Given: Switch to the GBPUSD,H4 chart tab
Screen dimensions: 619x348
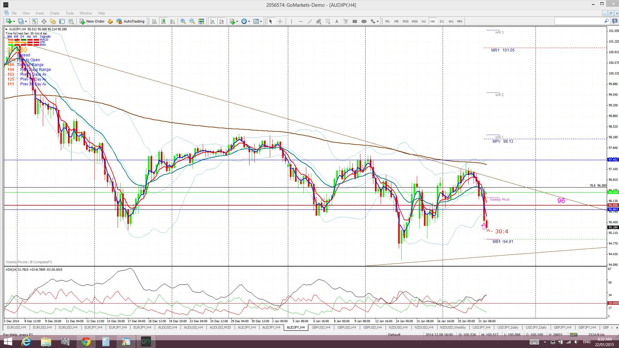Looking at the screenshot, I should tap(320, 327).
